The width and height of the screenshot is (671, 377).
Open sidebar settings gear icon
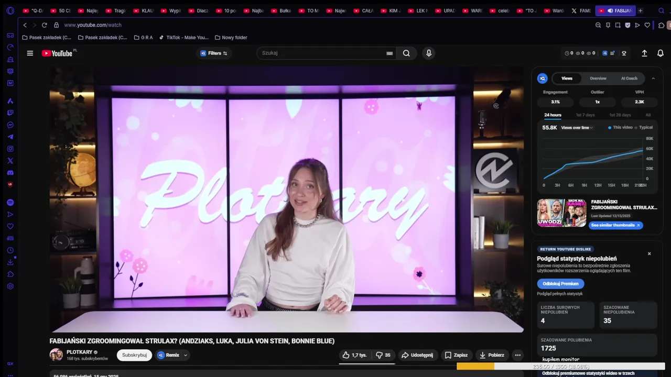pos(10,286)
